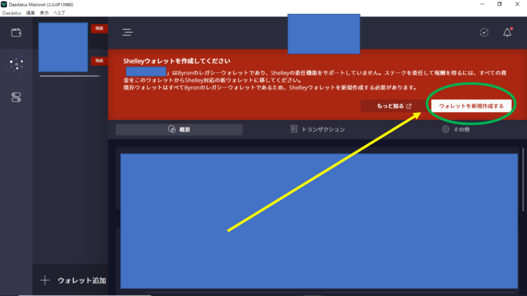Open the Daedalus menu

pos(12,13)
